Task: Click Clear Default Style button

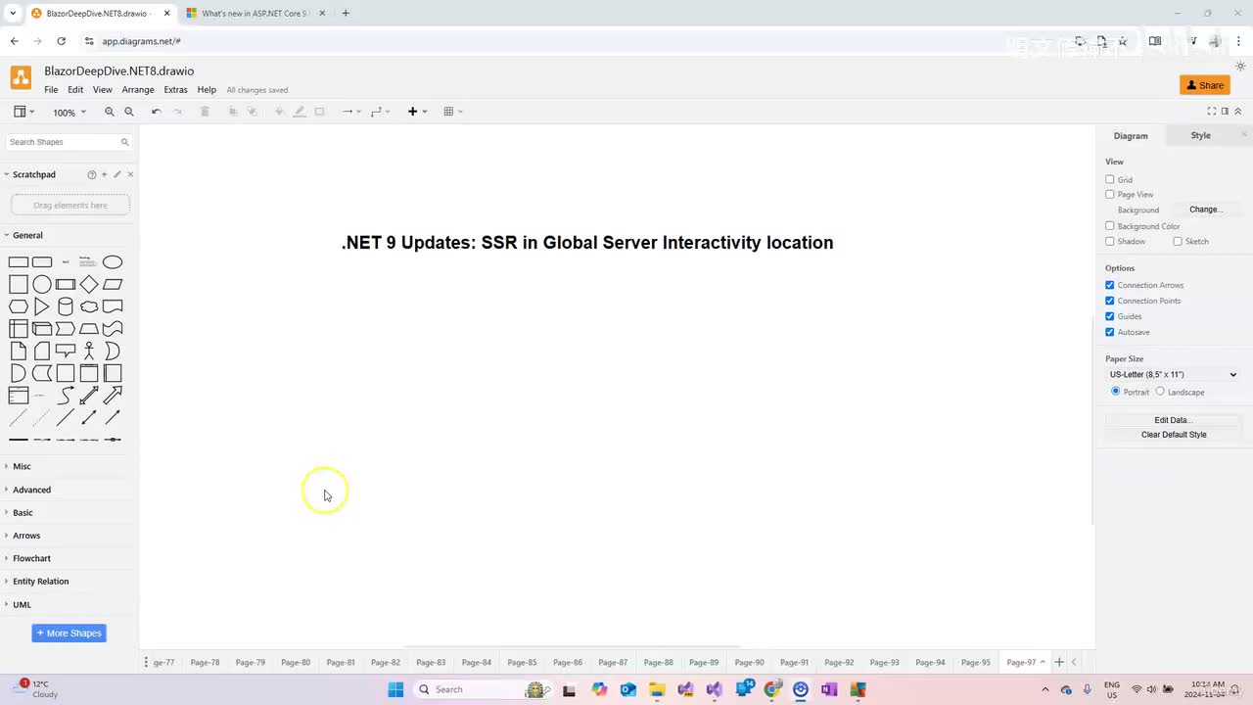Action: [x=1173, y=435]
